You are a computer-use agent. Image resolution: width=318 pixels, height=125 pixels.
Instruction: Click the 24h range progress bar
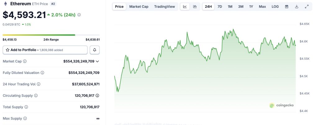51,35
